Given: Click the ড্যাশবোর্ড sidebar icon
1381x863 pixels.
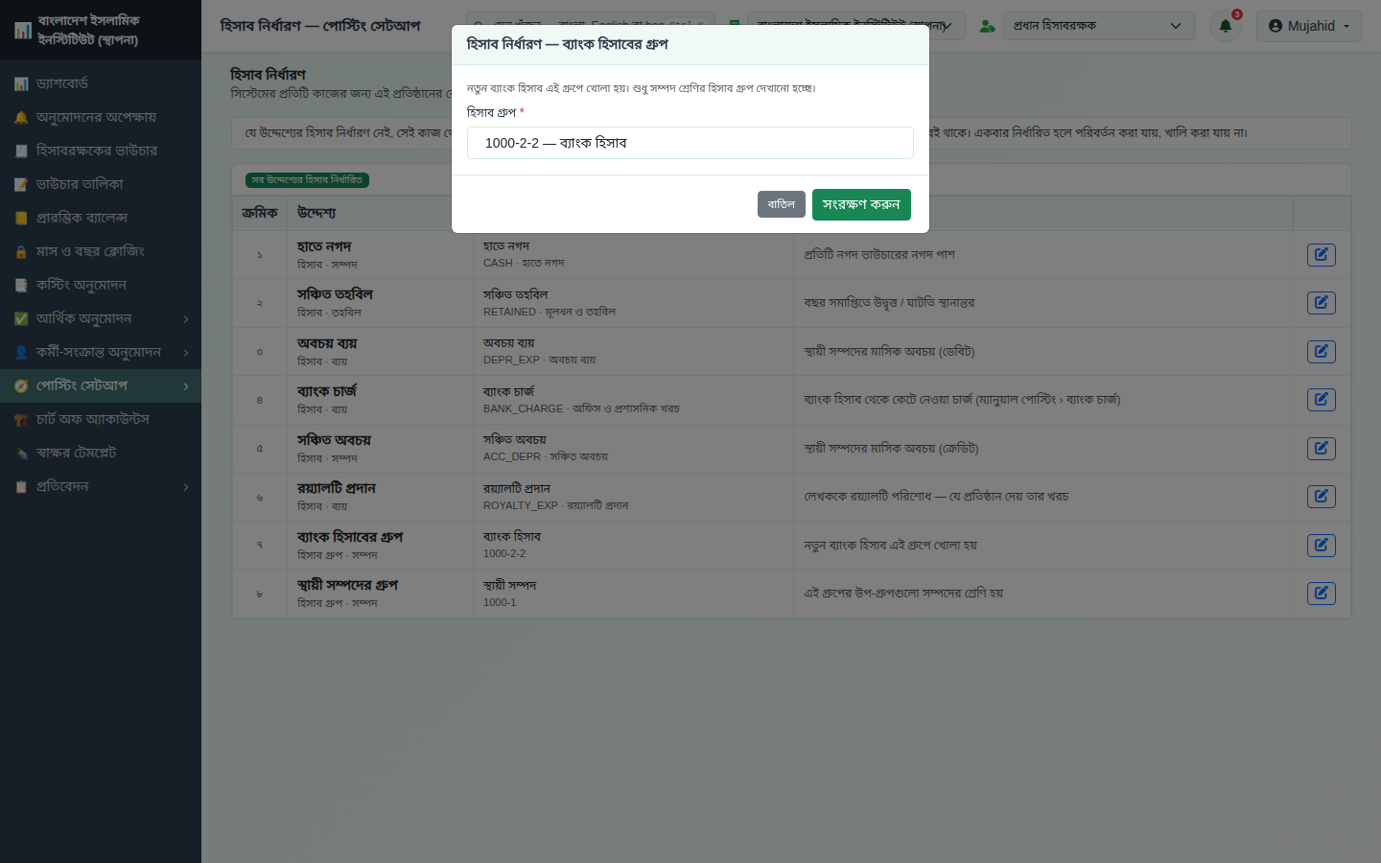Looking at the screenshot, I should pyautogui.click(x=21, y=83).
